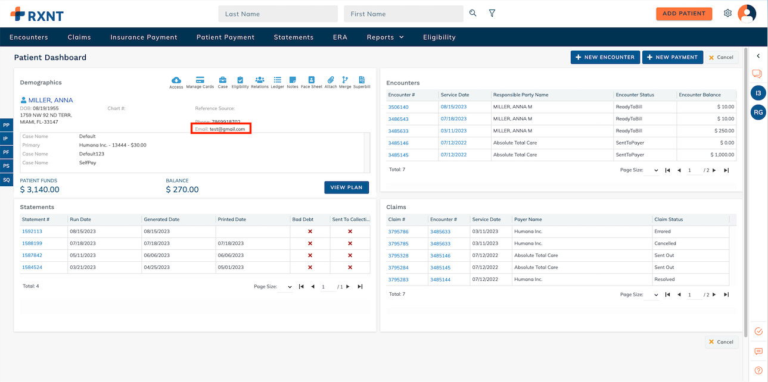Open the message icon above the help icon

click(x=758, y=352)
